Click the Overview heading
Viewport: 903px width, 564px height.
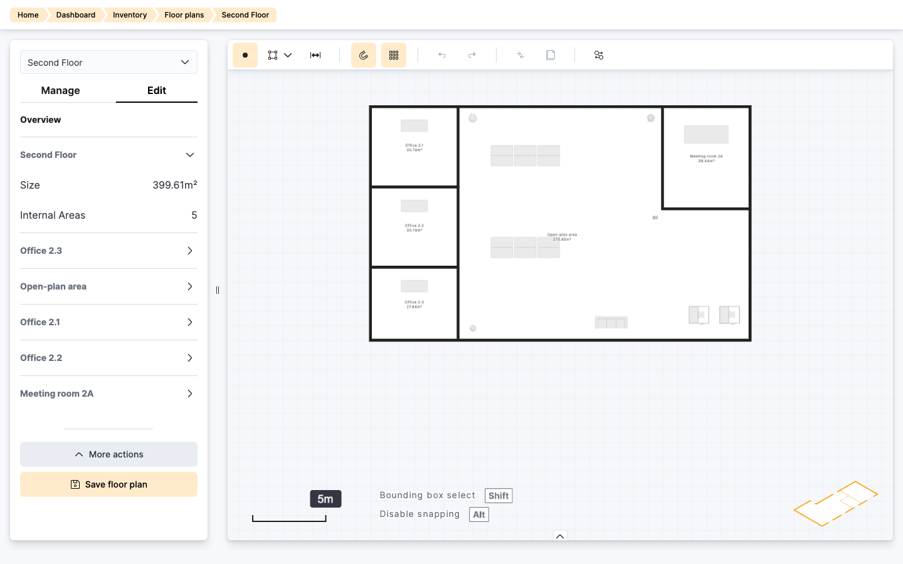pyautogui.click(x=41, y=120)
